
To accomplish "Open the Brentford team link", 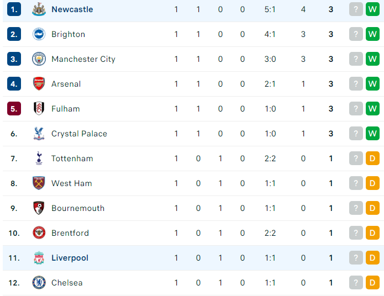I will tap(70, 233).
